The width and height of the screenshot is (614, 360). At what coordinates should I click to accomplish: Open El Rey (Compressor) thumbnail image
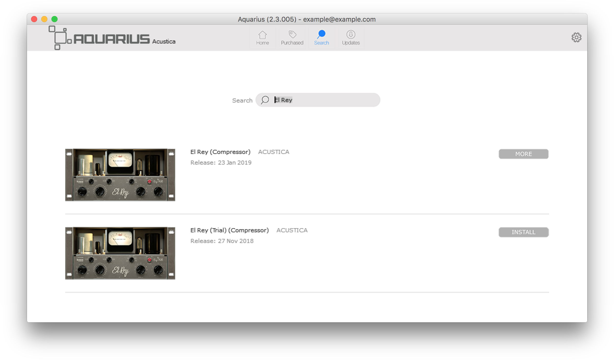coord(120,175)
